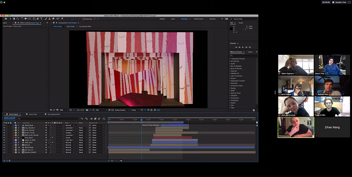Select the Eraser tool
The image size is (352, 177).
coord(54,19)
